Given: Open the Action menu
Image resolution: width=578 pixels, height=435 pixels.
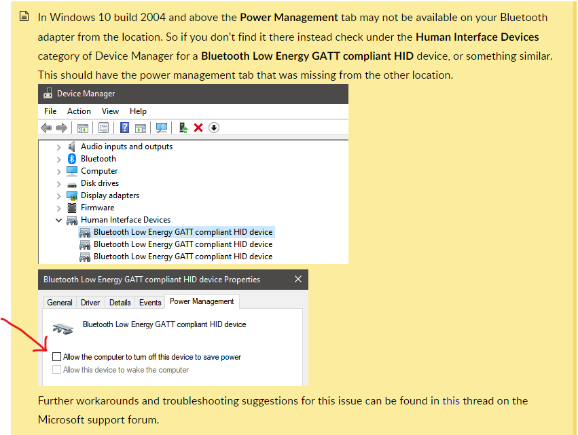Looking at the screenshot, I should (x=79, y=111).
